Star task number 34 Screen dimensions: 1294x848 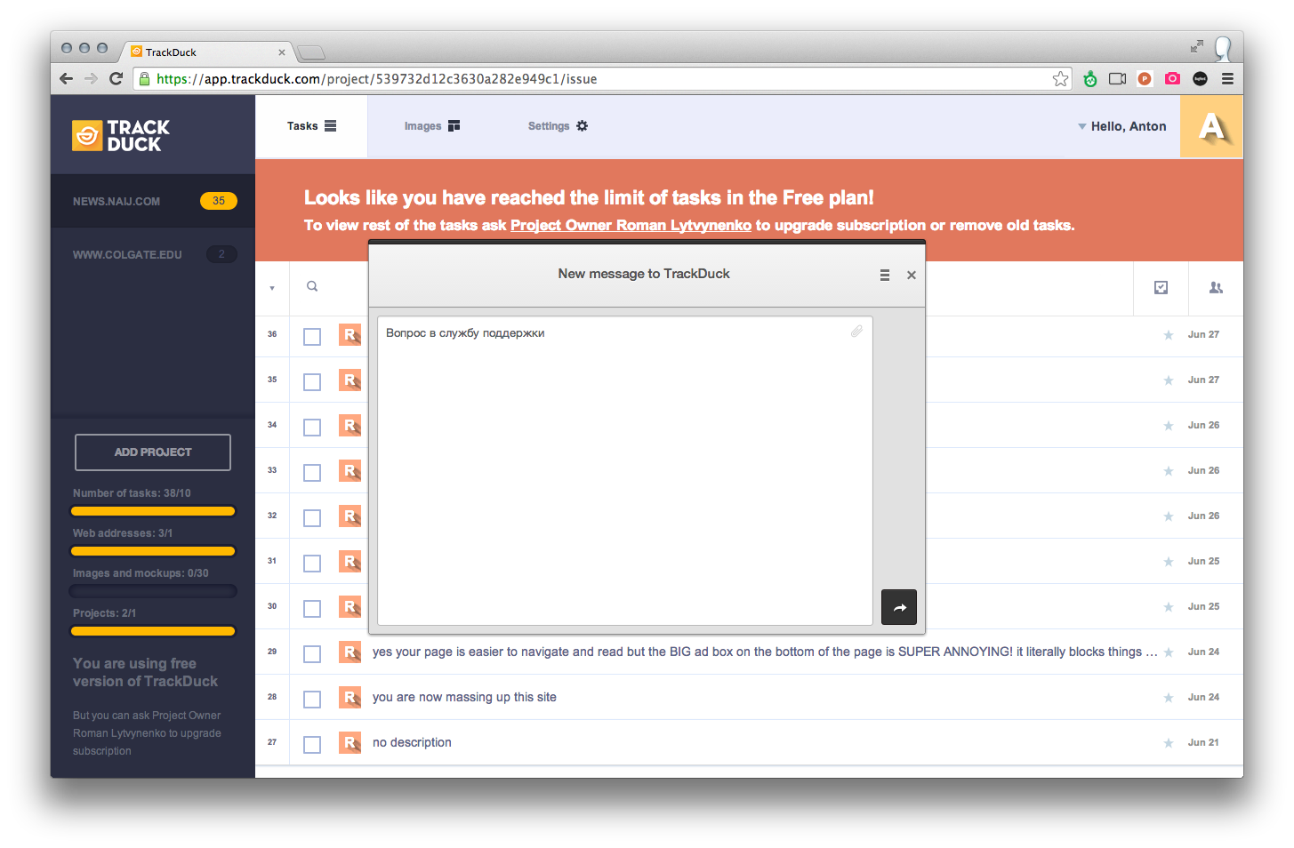[x=1169, y=426]
